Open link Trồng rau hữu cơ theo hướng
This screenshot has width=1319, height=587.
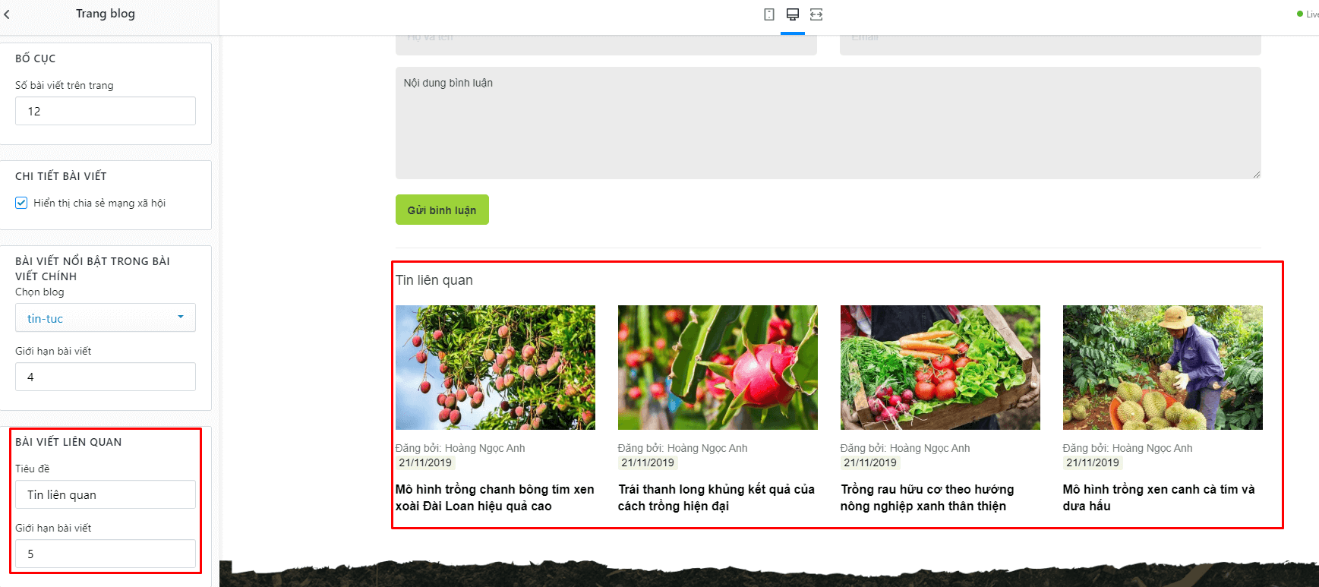point(927,489)
